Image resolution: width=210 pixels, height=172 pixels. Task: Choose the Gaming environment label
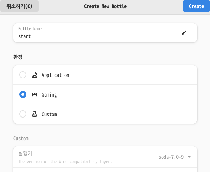click(x=49, y=95)
